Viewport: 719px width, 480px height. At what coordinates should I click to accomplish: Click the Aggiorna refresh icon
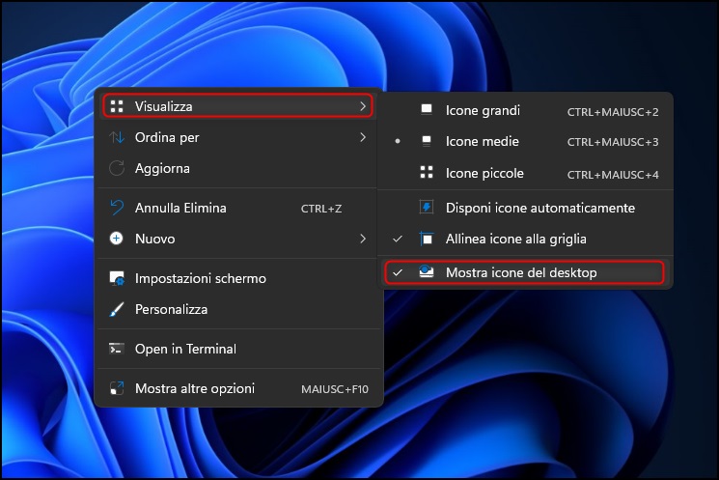[x=117, y=168]
